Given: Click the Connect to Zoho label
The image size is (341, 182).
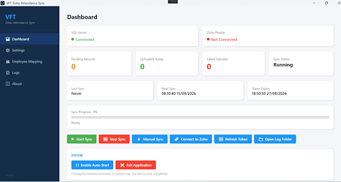Looking at the screenshot, I should [x=194, y=139].
